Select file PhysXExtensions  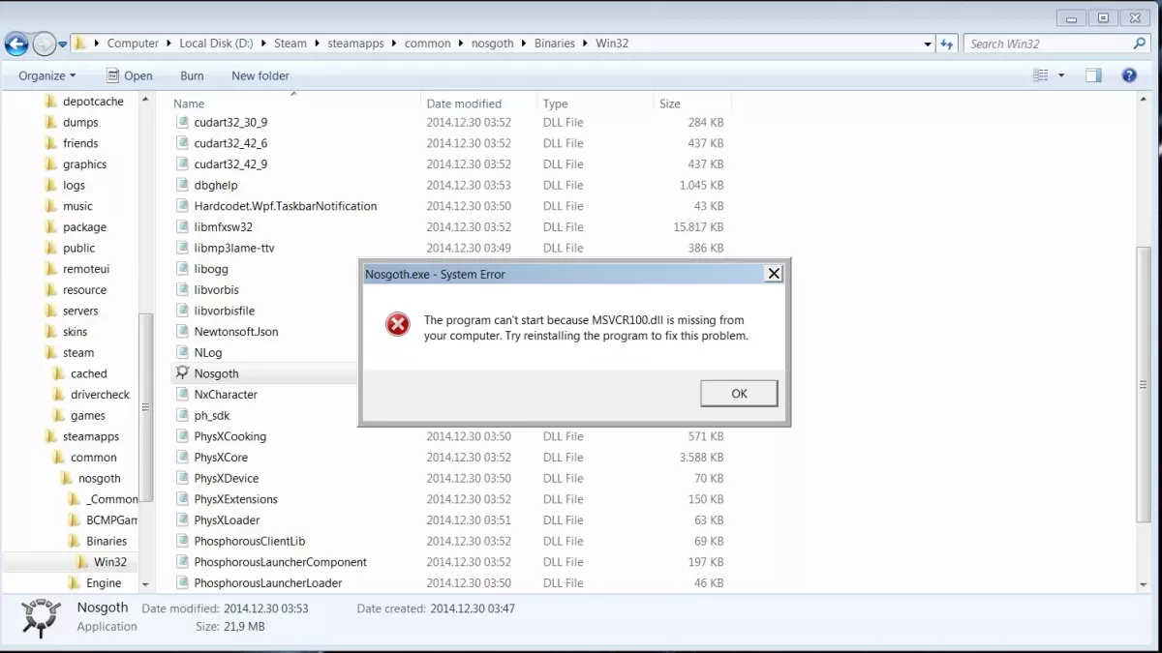point(235,499)
